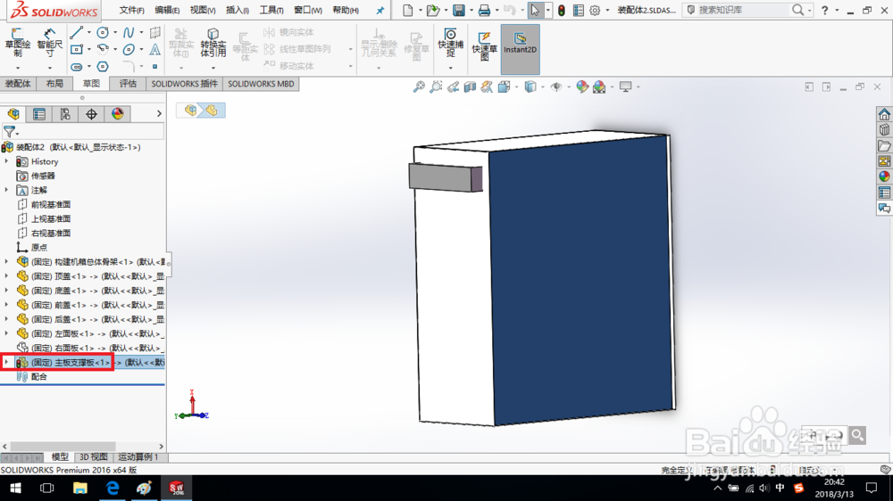
Task: Open the 文件(F) menu
Action: click(x=131, y=10)
